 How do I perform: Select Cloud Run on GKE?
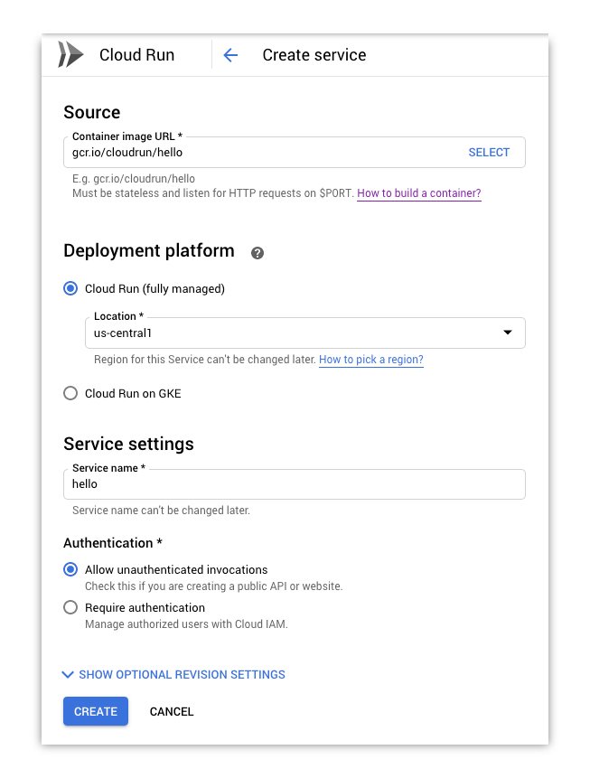[70, 393]
